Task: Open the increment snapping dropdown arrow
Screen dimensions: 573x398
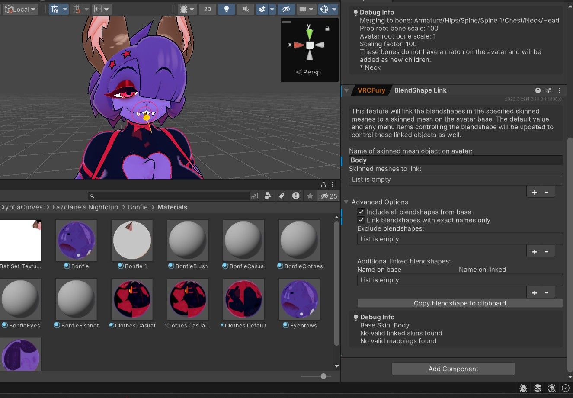Action: click(x=107, y=9)
